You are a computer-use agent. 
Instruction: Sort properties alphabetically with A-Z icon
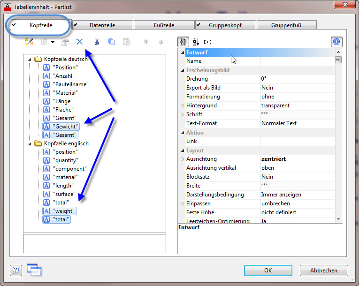[196, 42]
